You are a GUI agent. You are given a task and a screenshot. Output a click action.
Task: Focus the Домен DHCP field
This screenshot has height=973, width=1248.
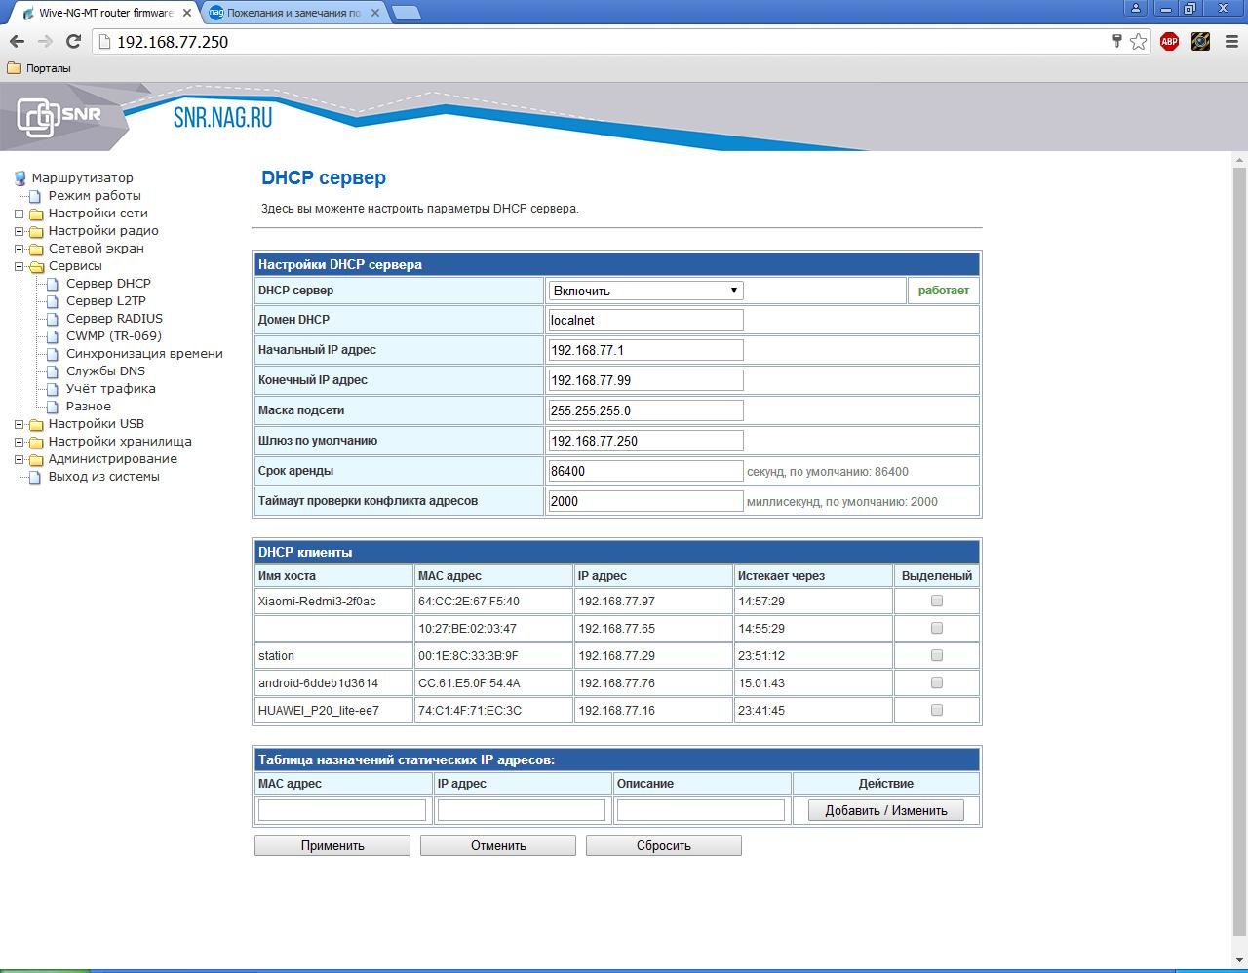point(645,320)
